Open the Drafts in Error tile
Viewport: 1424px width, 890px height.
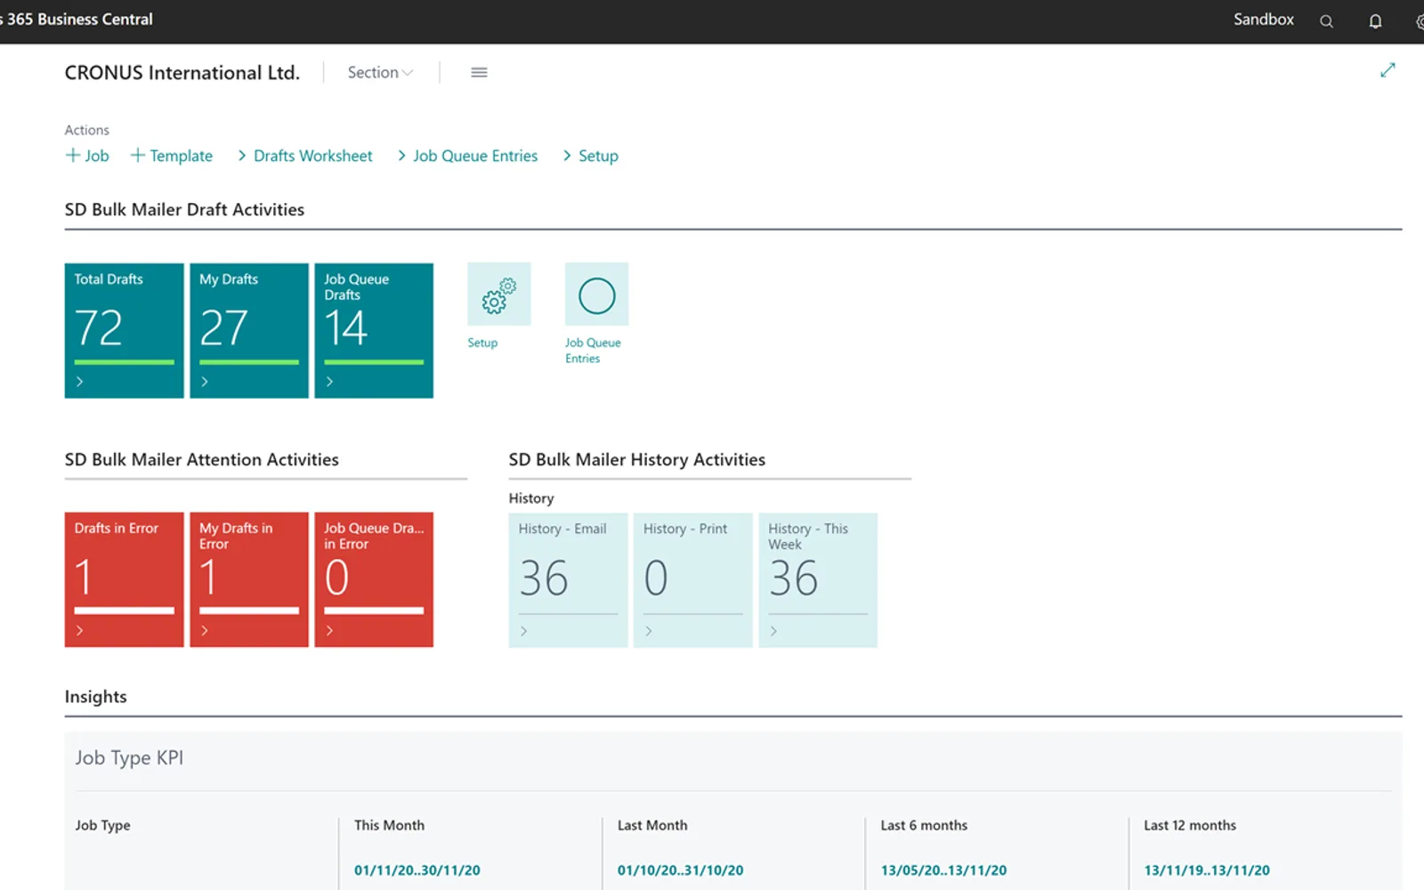[x=125, y=579]
